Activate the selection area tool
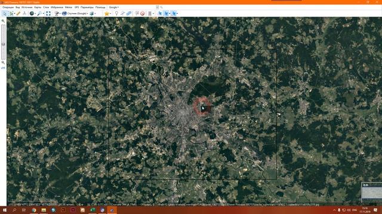 point(11,13)
